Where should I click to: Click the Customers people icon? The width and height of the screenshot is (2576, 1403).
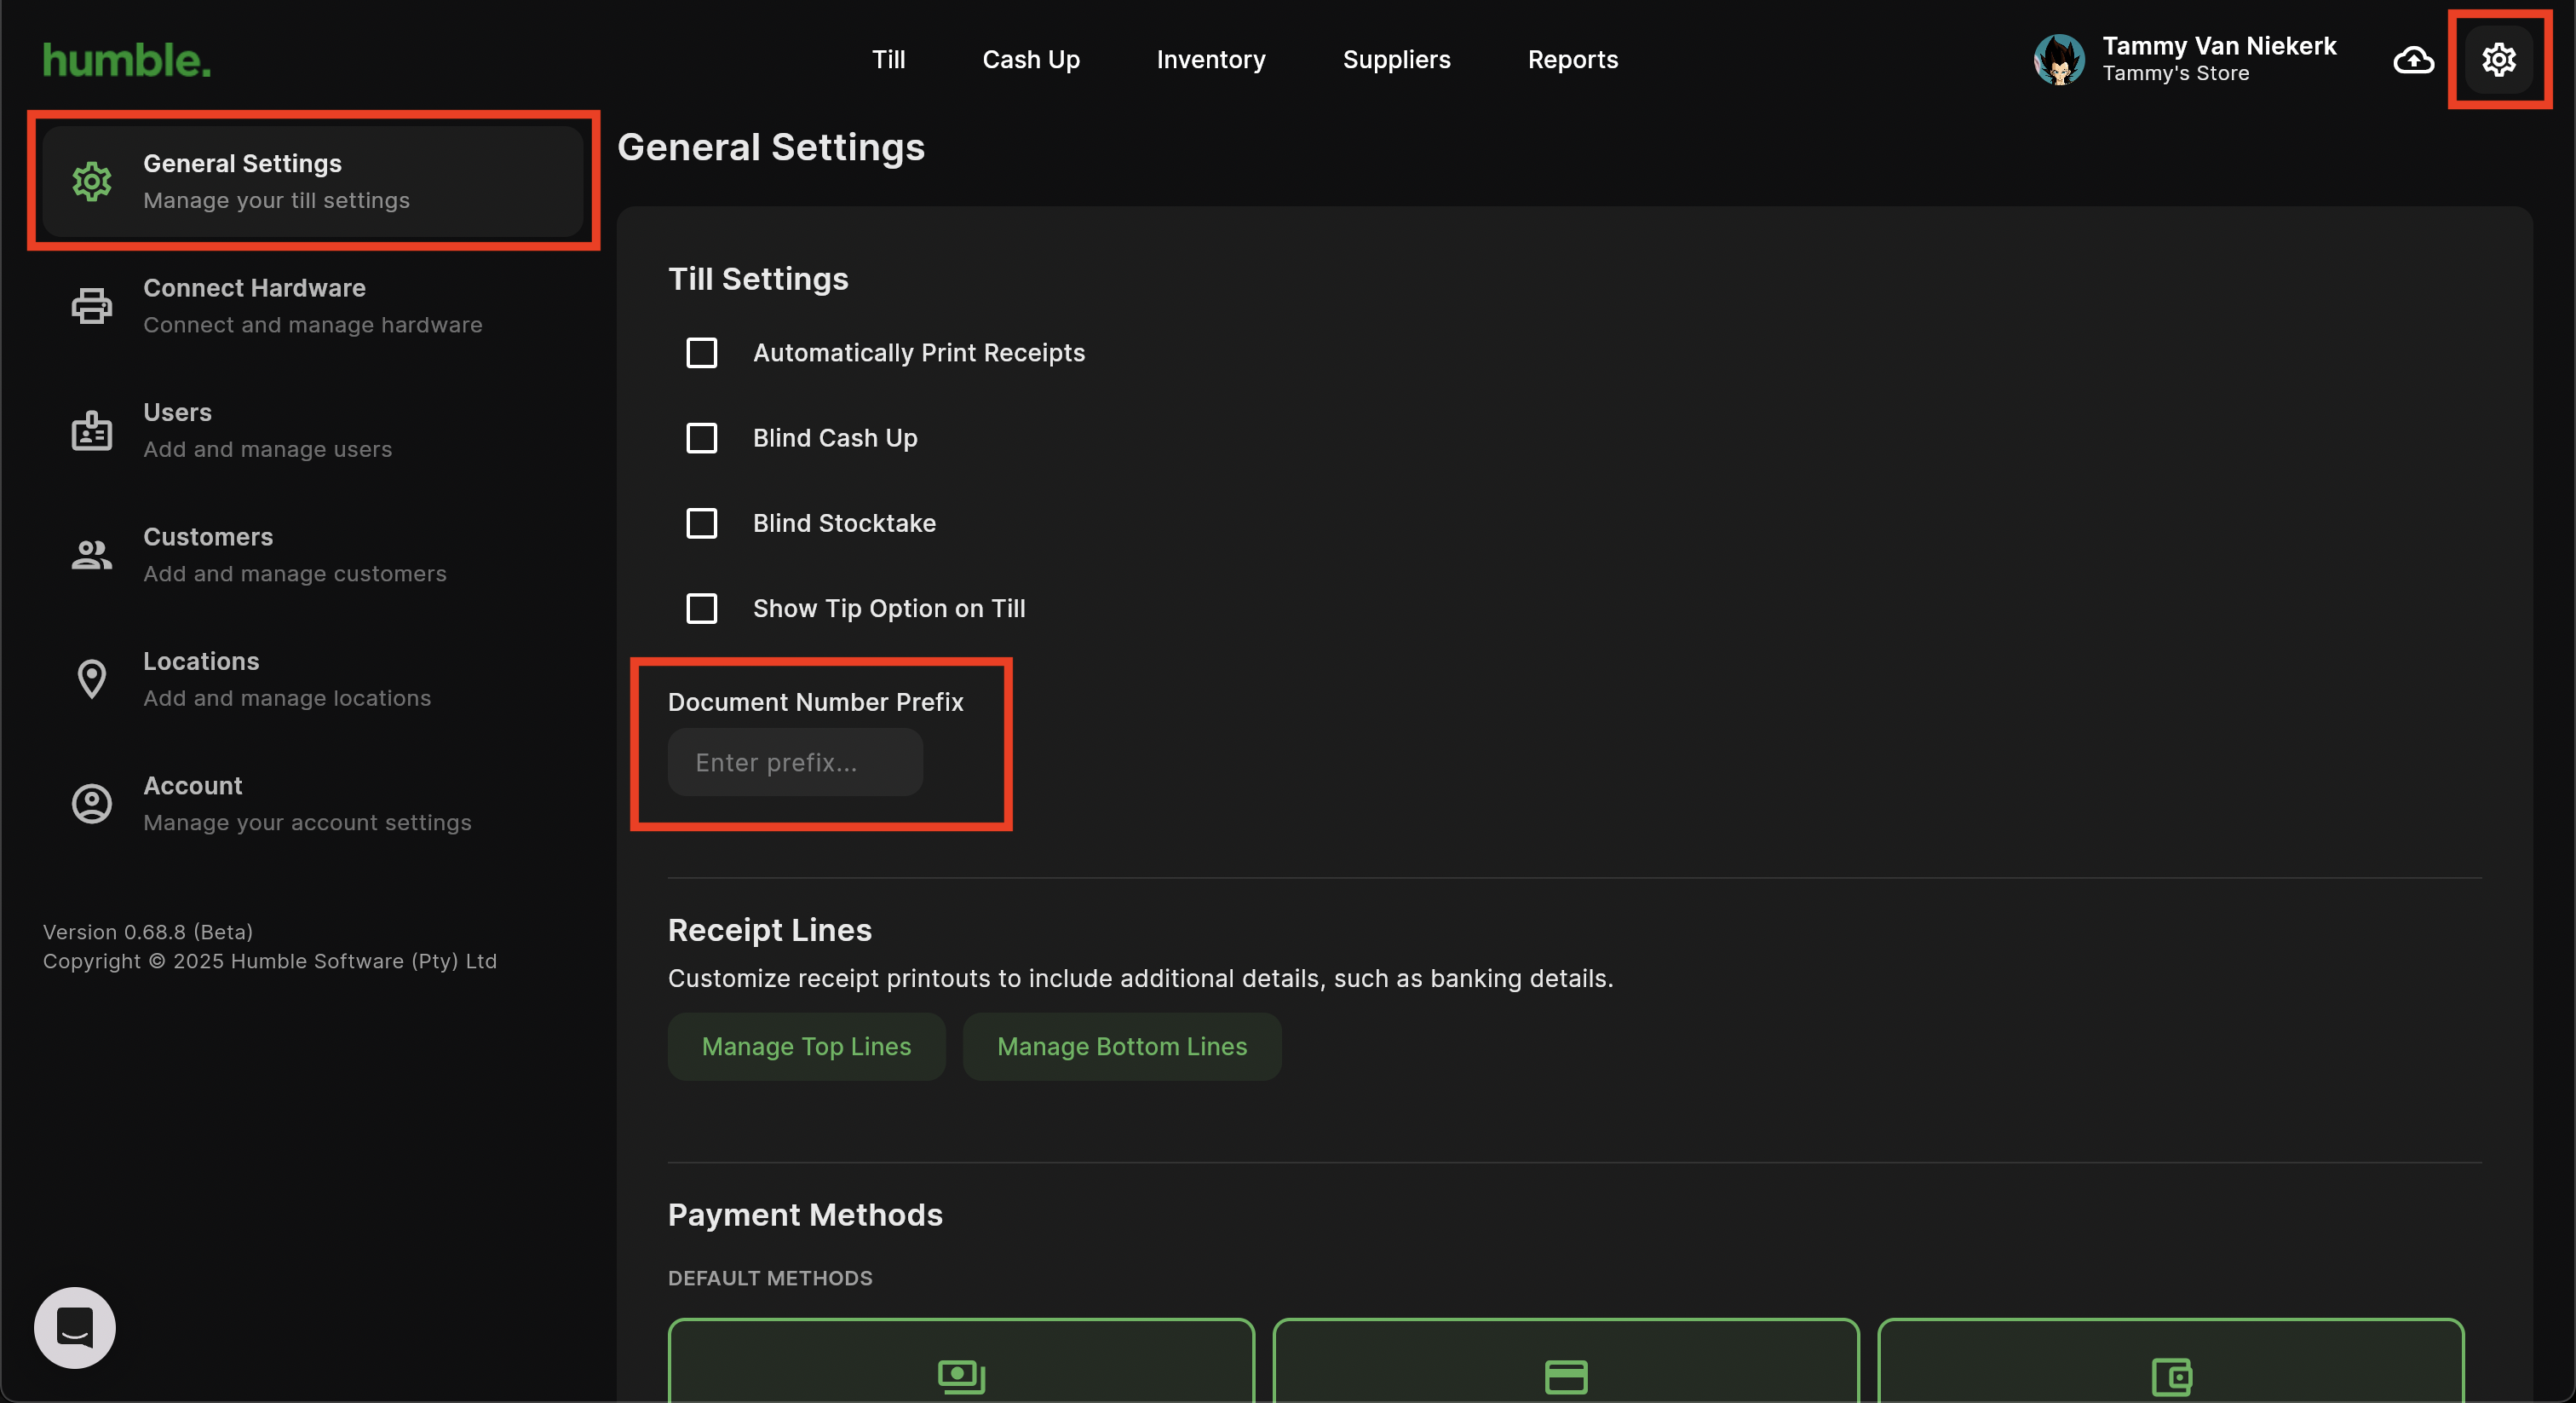pyautogui.click(x=92, y=554)
